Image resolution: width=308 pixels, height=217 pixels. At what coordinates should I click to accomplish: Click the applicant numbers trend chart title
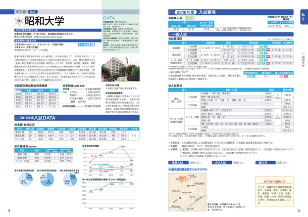click(x=104, y=179)
